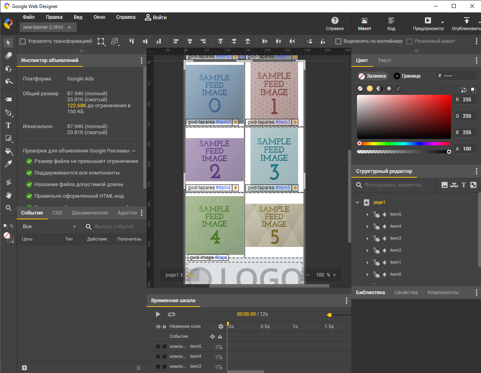481x373 pixels.
Task: Toggle loop playback in timeline
Action: pos(172,314)
